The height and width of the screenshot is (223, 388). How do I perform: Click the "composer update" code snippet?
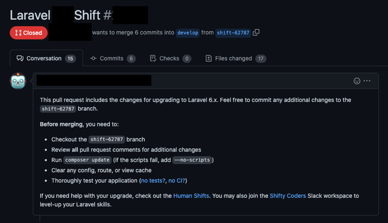[x=87, y=160]
